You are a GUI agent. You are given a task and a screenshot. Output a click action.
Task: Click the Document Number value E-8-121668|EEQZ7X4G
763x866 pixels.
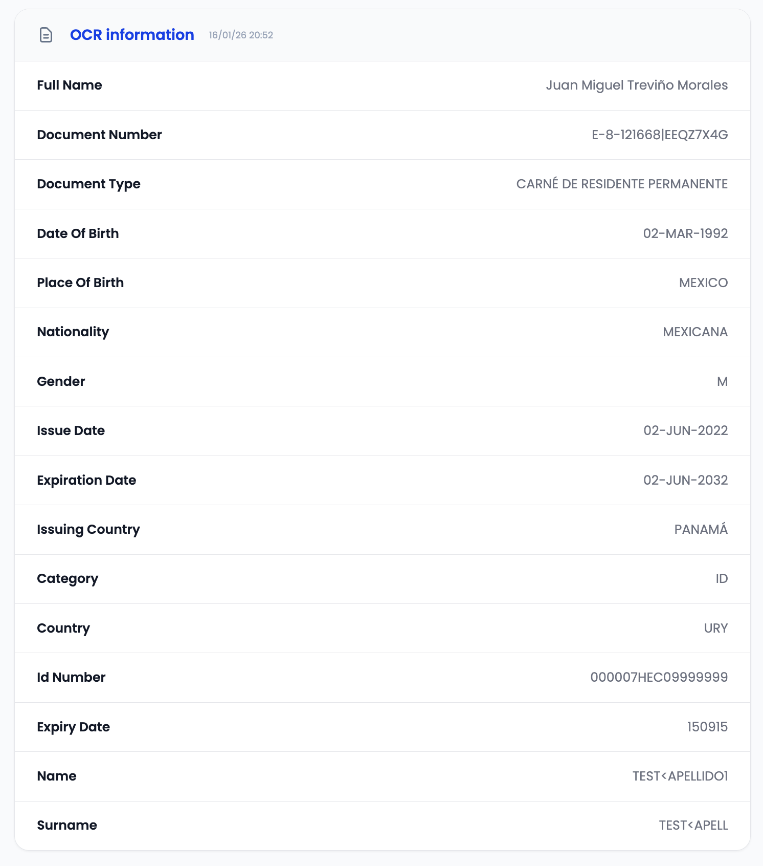click(x=659, y=135)
